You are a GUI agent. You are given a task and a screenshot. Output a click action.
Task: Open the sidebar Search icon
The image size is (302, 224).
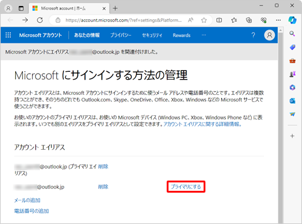click(292, 34)
